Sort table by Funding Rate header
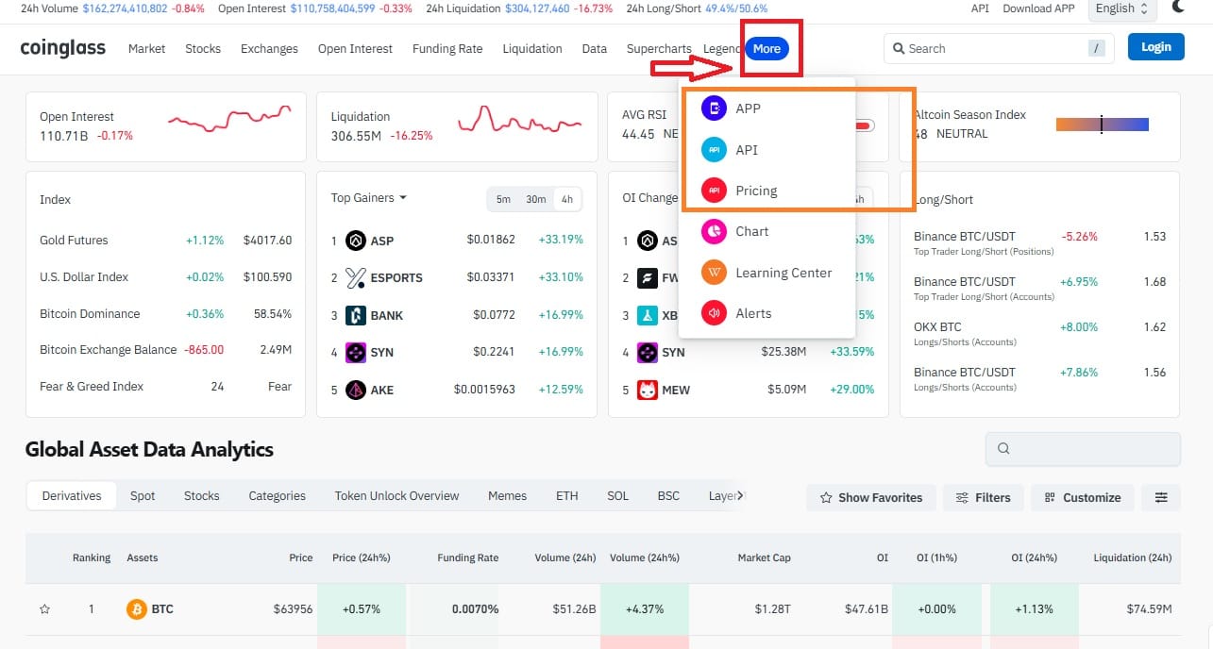 (467, 557)
